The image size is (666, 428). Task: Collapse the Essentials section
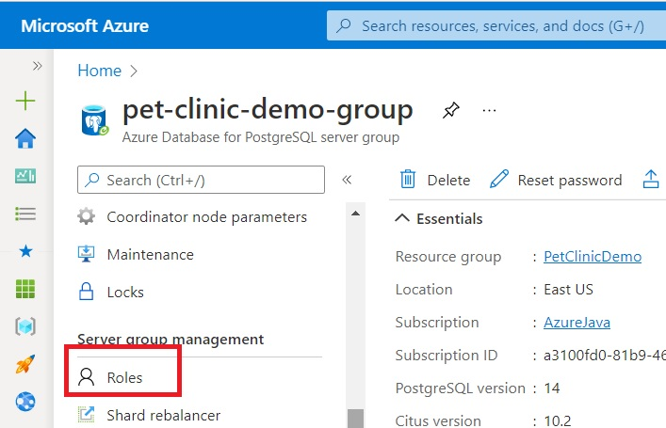click(439, 219)
